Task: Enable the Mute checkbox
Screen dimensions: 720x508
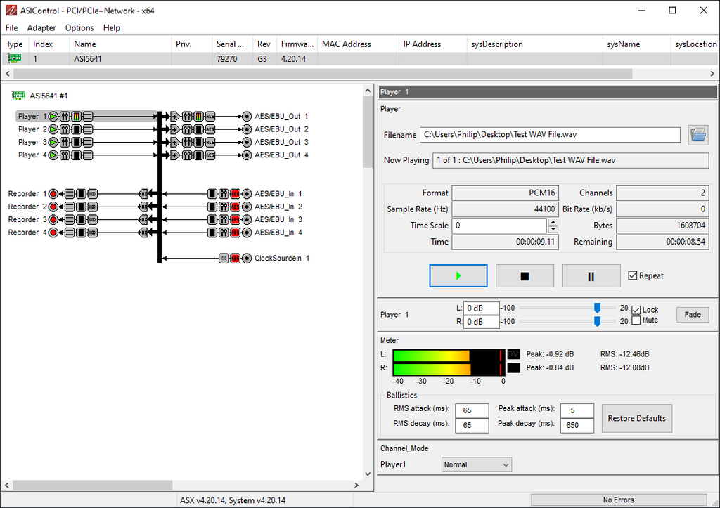Action: click(636, 320)
